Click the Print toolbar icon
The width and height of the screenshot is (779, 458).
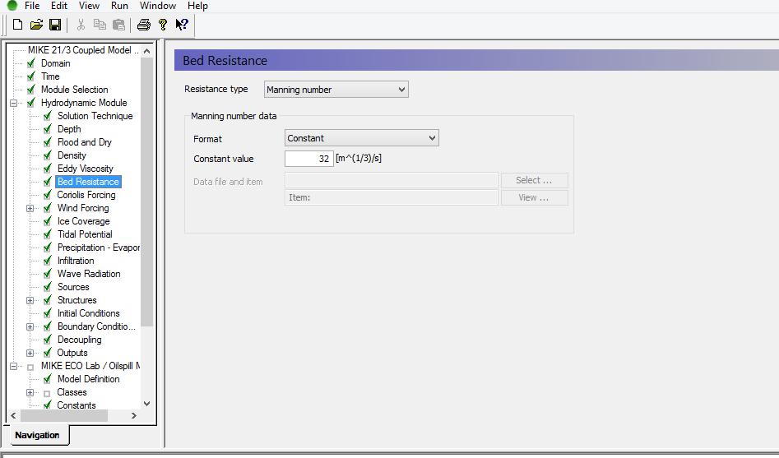(x=144, y=25)
